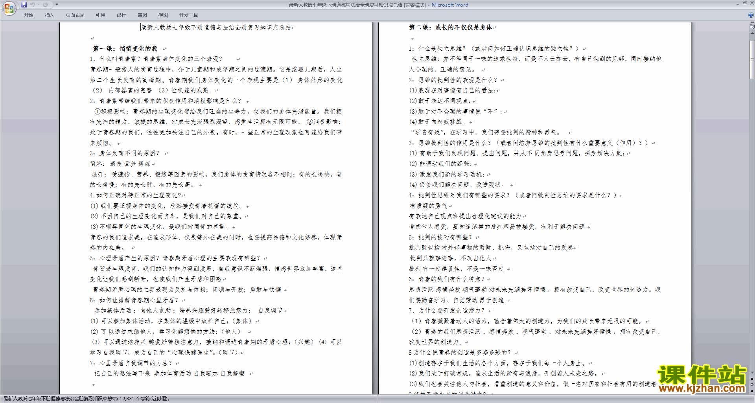Click the line 7、为什么要开发创造潜力？
Screen dimensions: 755x403
(447, 311)
